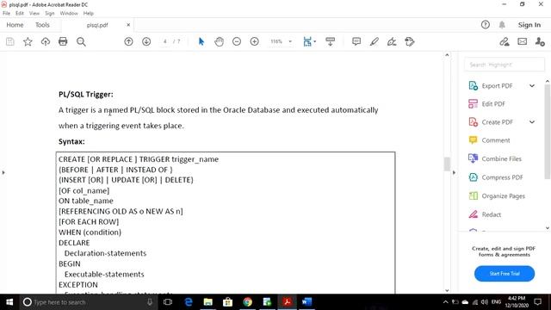Open the Comment tool in side panel
The height and width of the screenshot is (310, 551).
click(x=489, y=140)
